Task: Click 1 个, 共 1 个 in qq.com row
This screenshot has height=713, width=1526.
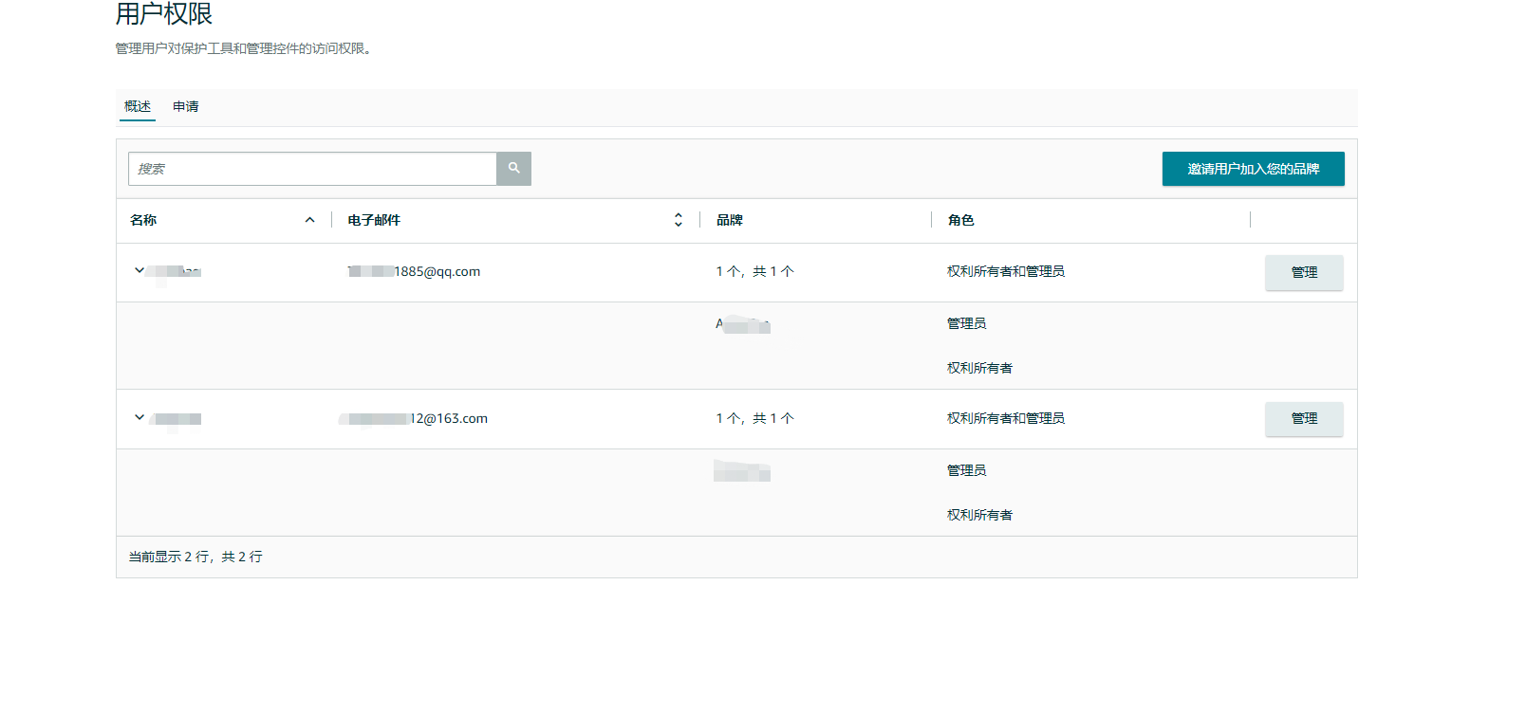Action: [x=755, y=271]
